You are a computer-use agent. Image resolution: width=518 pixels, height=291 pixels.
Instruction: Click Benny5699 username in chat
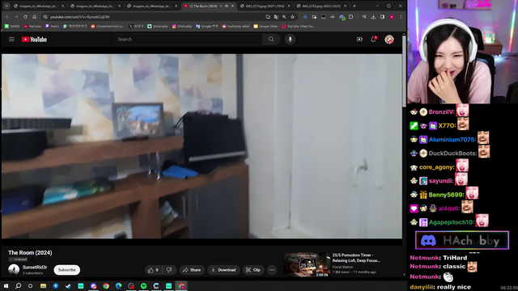pyautogui.click(x=446, y=195)
